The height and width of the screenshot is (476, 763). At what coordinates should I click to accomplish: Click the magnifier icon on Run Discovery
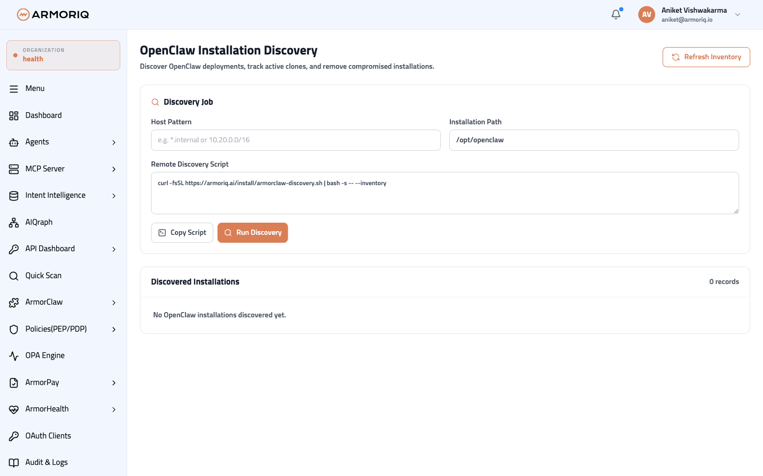[x=228, y=233]
